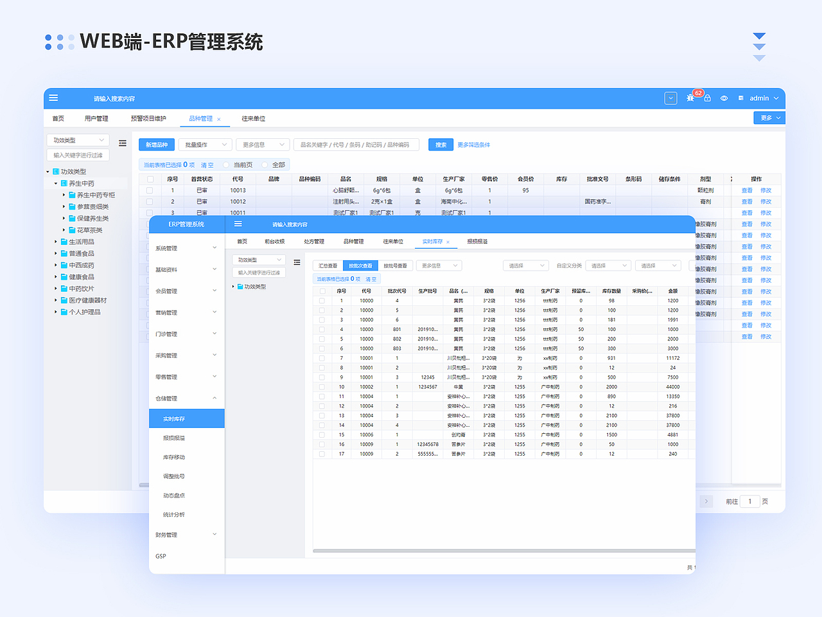The image size is (822, 617).
Task: Click folder icon of 个人护理品
Action: point(64,312)
